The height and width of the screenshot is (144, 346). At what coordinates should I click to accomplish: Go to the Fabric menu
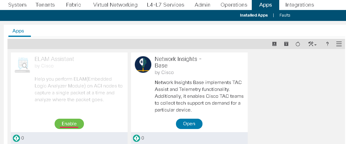pyautogui.click(x=74, y=5)
